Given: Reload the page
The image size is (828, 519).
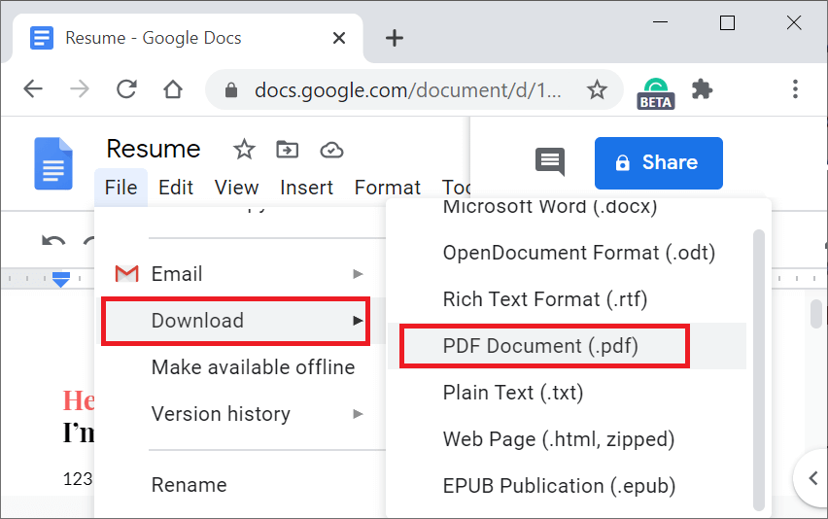Looking at the screenshot, I should tap(126, 89).
